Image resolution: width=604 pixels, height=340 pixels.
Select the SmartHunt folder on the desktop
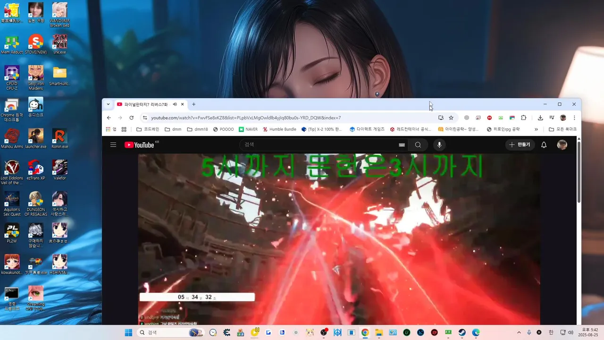[x=60, y=76]
